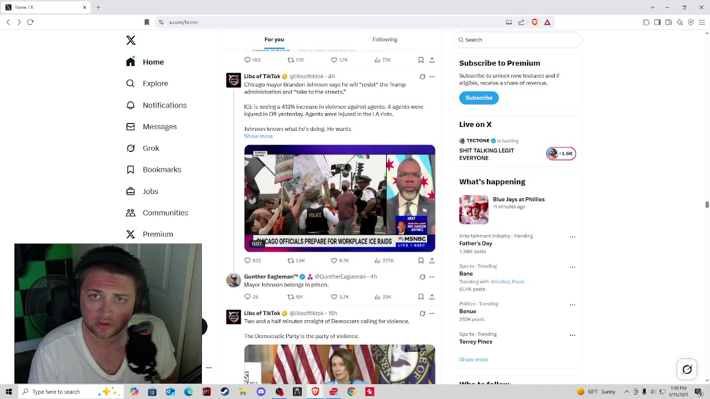Screen dimensions: 710x399
Task: Open options for Torrey Pines trend
Action: pyautogui.click(x=572, y=335)
